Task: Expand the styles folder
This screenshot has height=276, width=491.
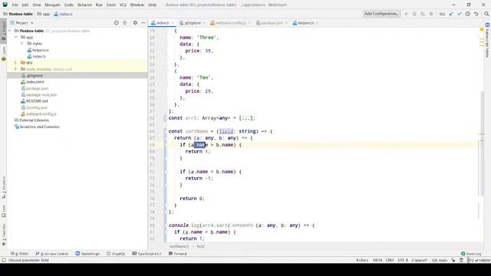Action: coord(22,44)
